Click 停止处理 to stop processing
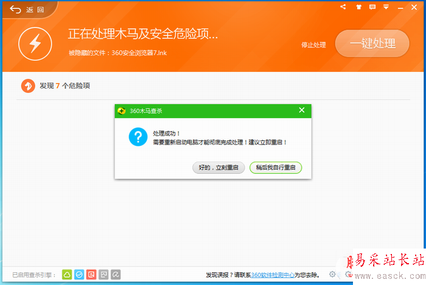Viewport: 426px width, 285px height. click(x=313, y=45)
